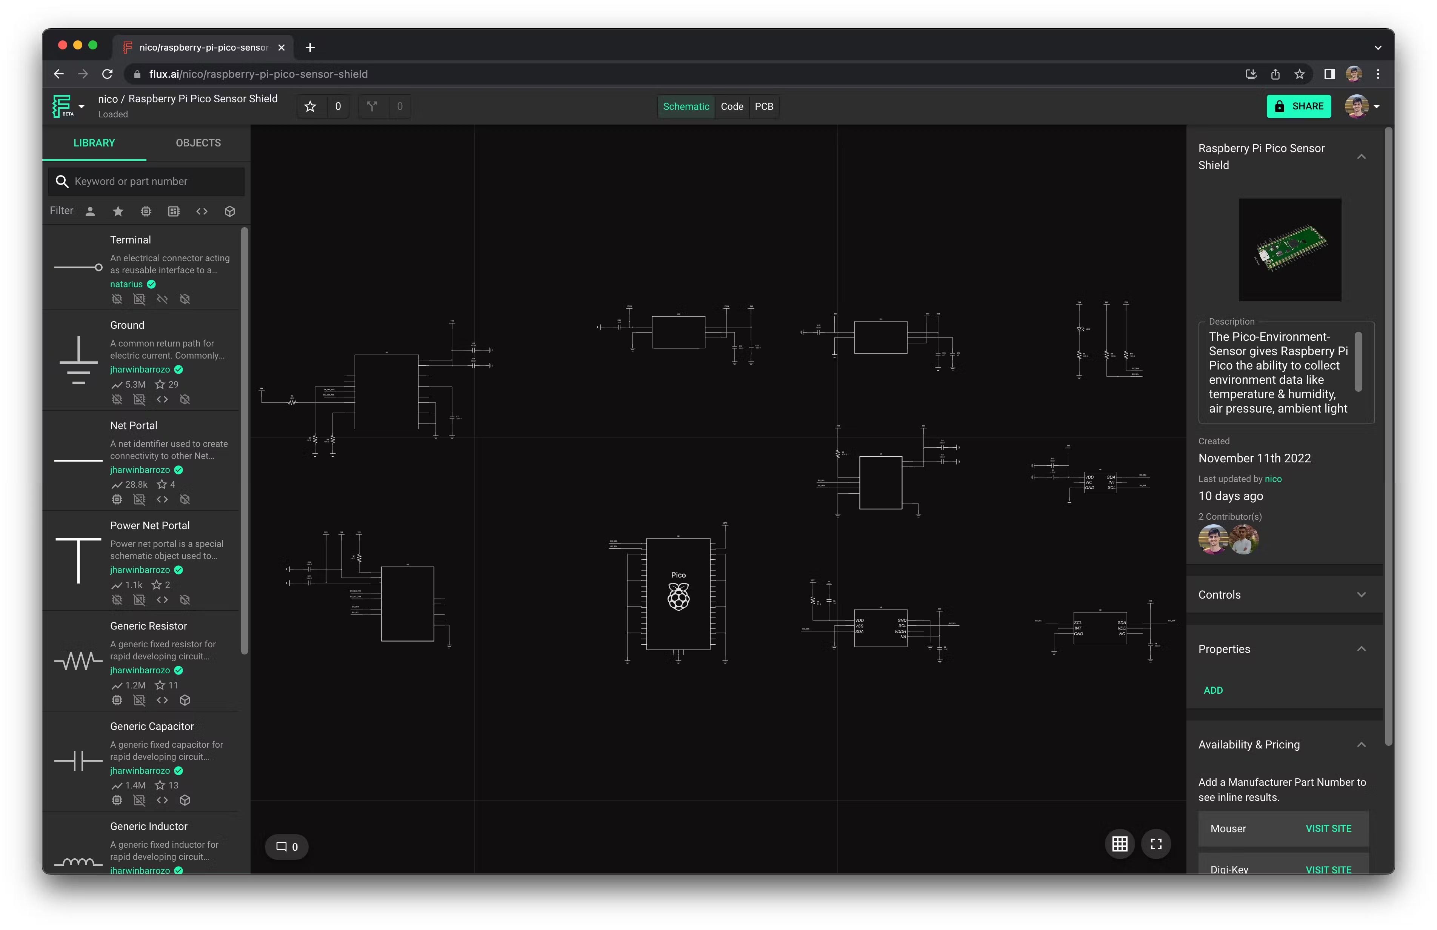Viewport: 1437px width, 930px height.
Task: Collapse the Properties section
Action: [x=1362, y=648]
